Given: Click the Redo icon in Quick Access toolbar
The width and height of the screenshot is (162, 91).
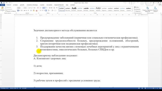Looking at the screenshot, I should tap(10, 3).
